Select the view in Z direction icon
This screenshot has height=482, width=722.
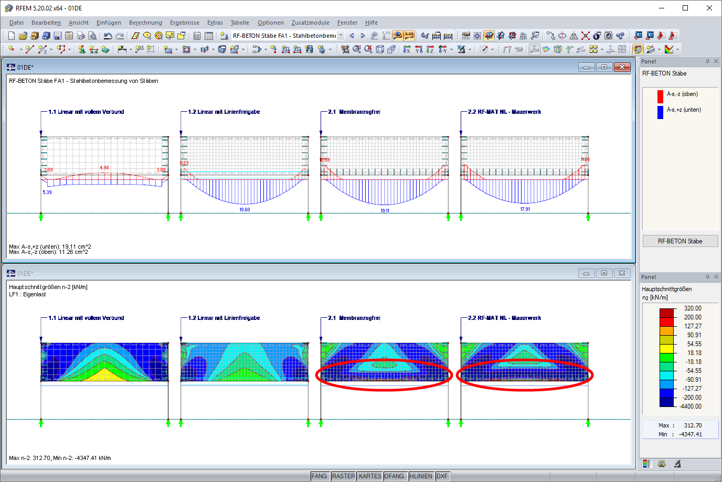tap(430, 49)
